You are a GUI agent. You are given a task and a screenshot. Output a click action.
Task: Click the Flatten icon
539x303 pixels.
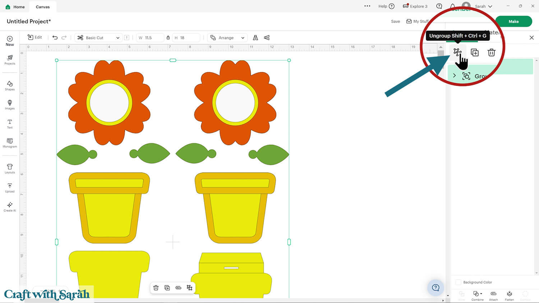[509, 295]
